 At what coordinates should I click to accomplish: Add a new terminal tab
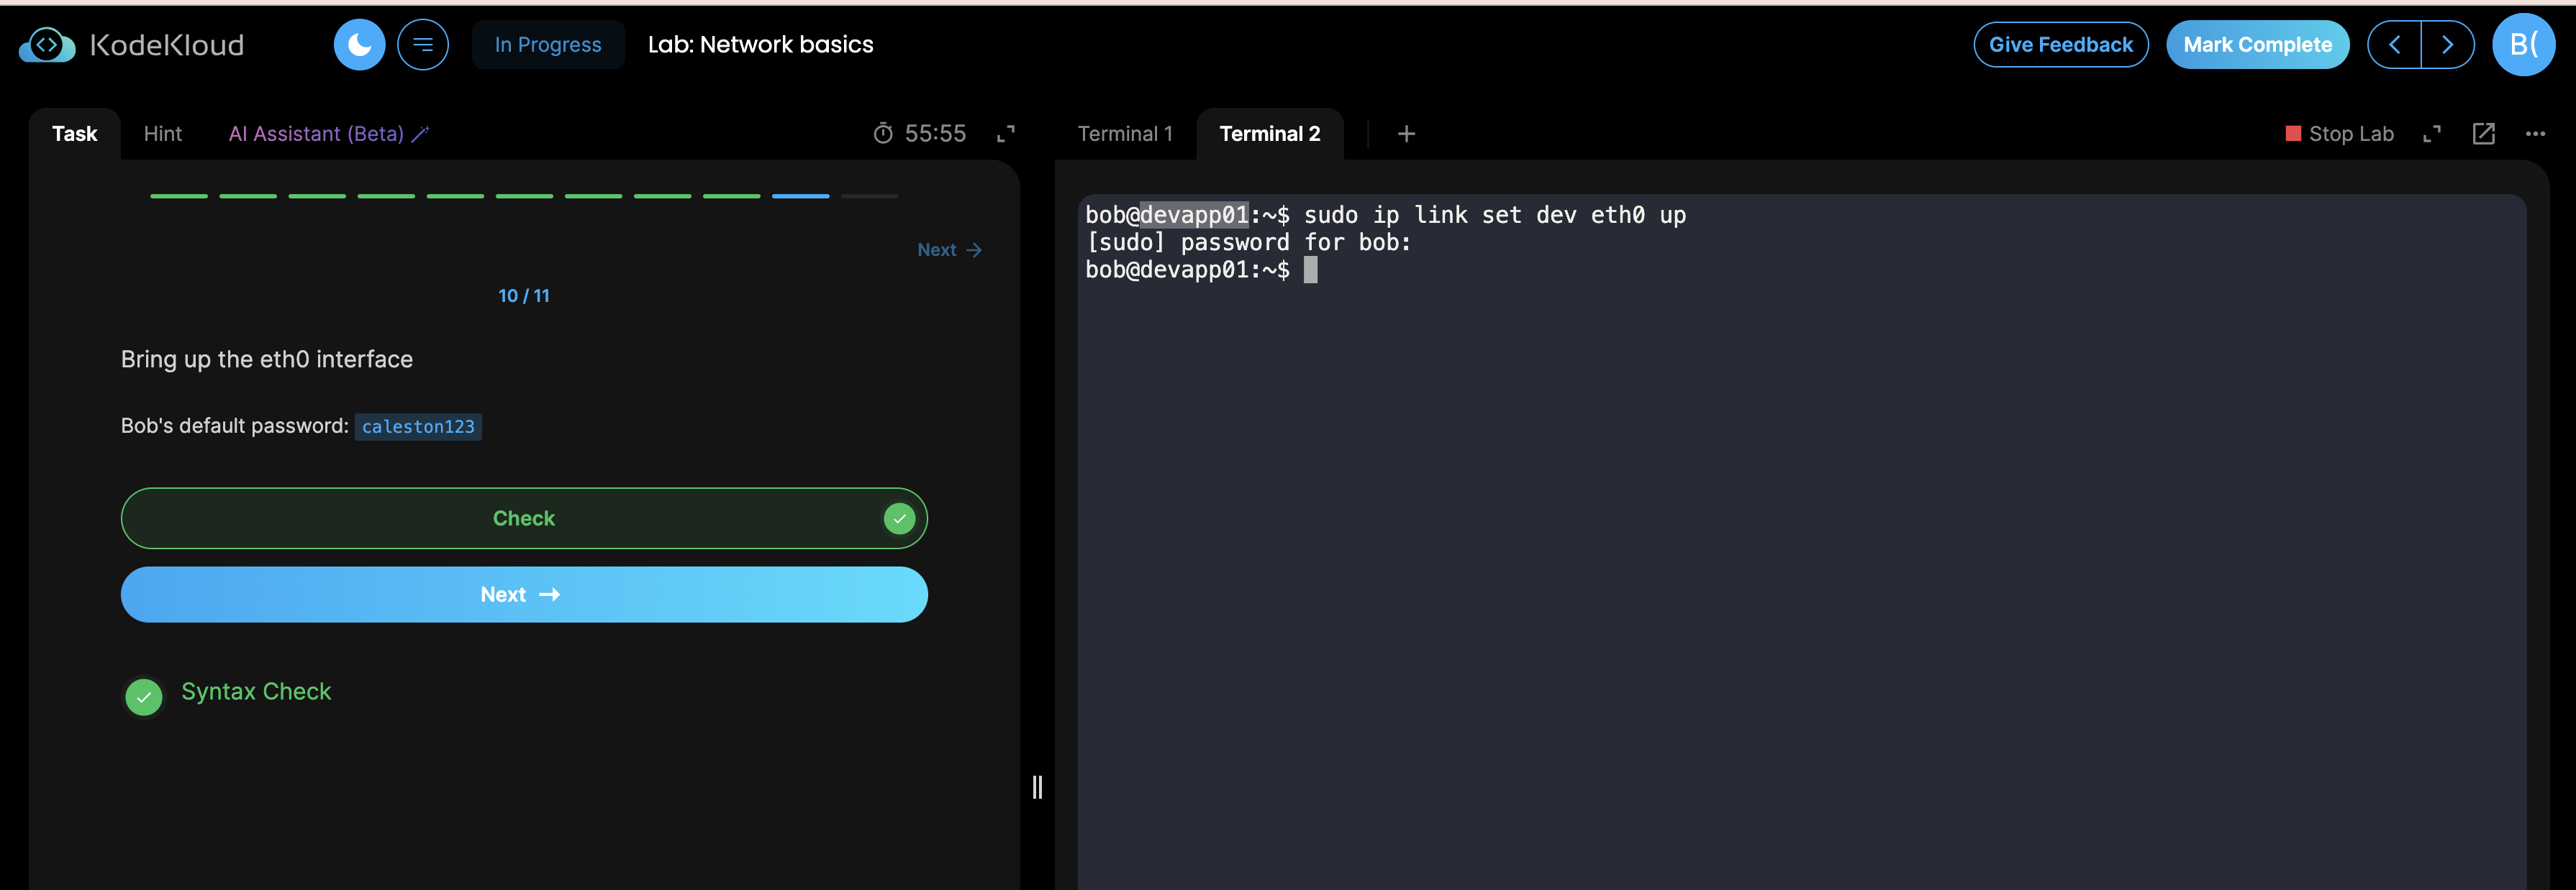click(1405, 134)
